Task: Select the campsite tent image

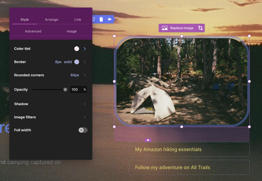Action: click(182, 81)
